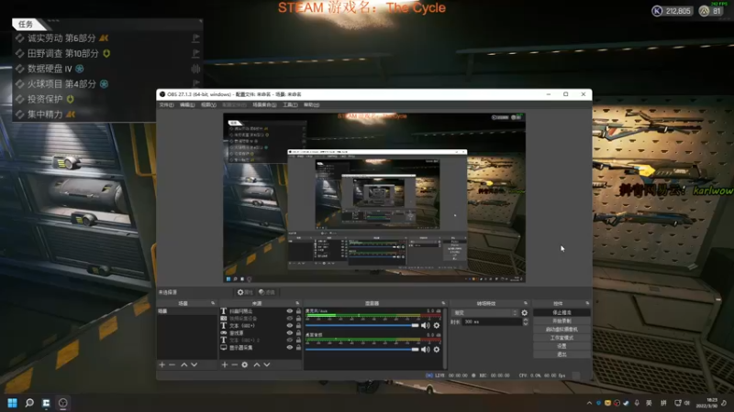
Task: Pop out the Audio Mixer (混音器) dock panel
Action: coord(443,304)
